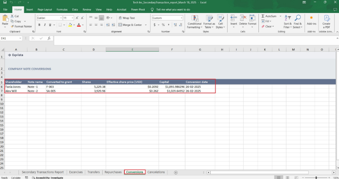Click Tell me what you want to do
Screen dimensions: 339x179
coord(173,10)
